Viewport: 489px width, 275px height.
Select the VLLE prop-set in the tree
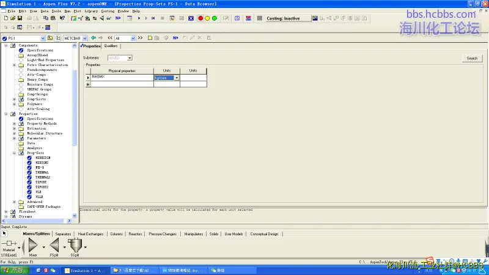coord(39,197)
